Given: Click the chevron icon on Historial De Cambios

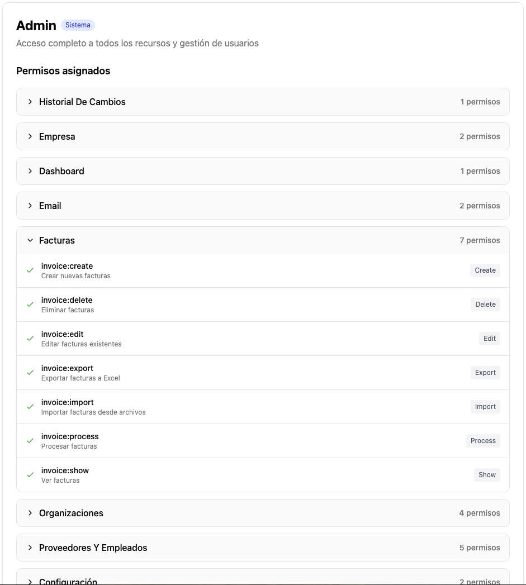Looking at the screenshot, I should (x=30, y=102).
